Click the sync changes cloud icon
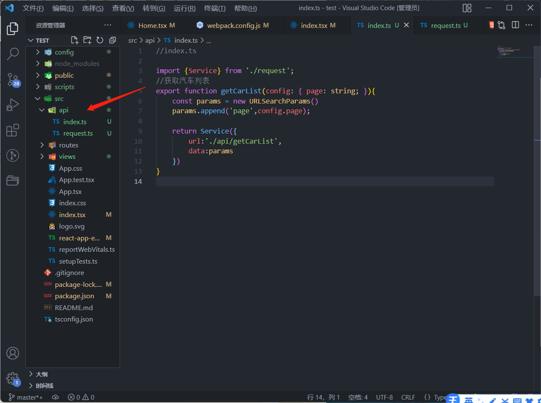The height and width of the screenshot is (403, 541). (x=55, y=397)
